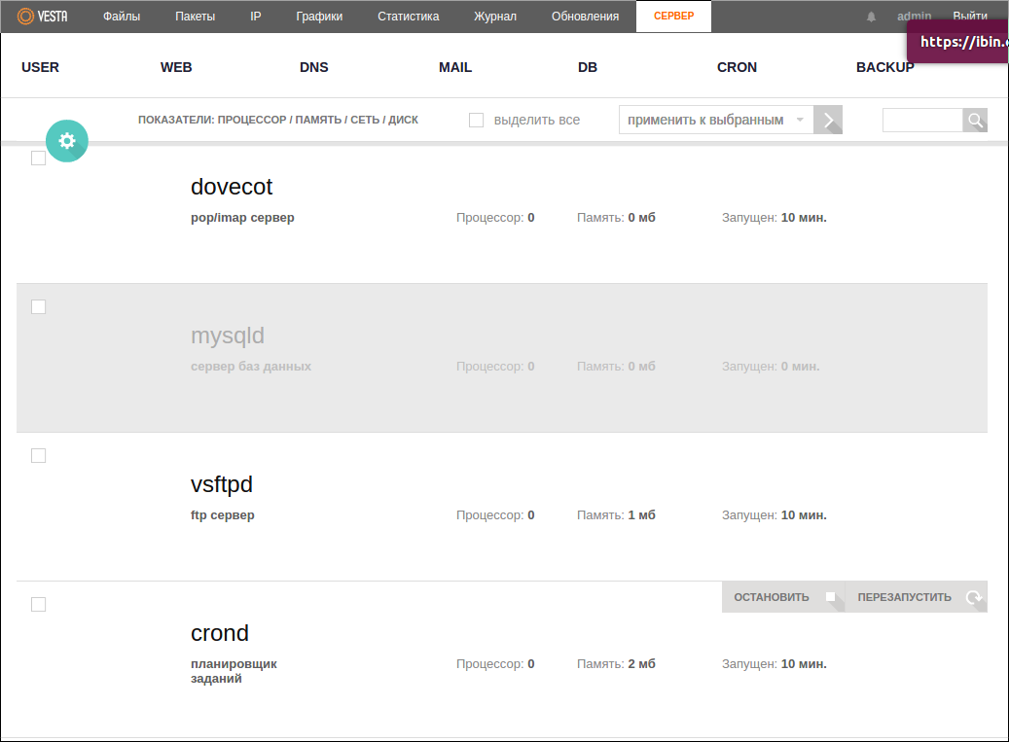Screen dimensions: 1009x742
Task: Click the сервер баз данных description
Action: click(251, 367)
